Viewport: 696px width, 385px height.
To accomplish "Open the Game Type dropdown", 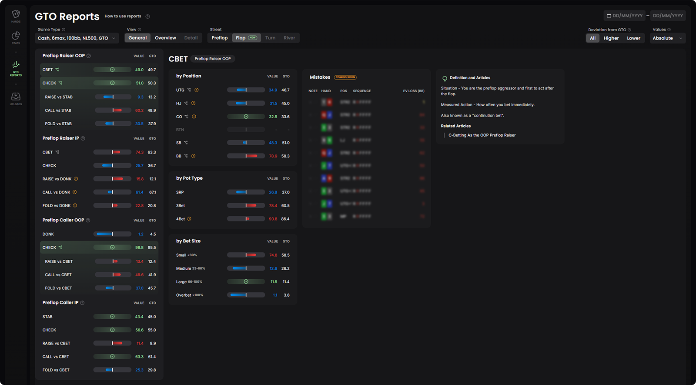I will pyautogui.click(x=77, y=38).
